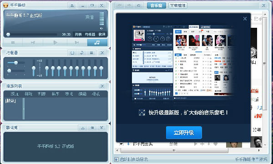Screen dimensions: 273x164
Task: Toggle 均衡器 panel from player display
Action: pyautogui.click(x=90, y=34)
